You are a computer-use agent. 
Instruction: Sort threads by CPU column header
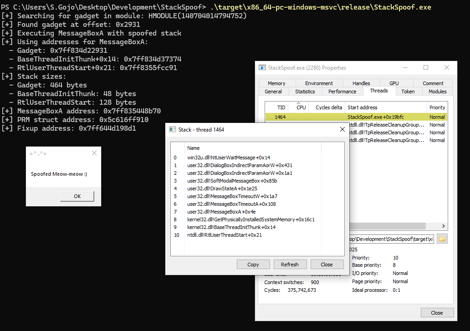[299, 107]
